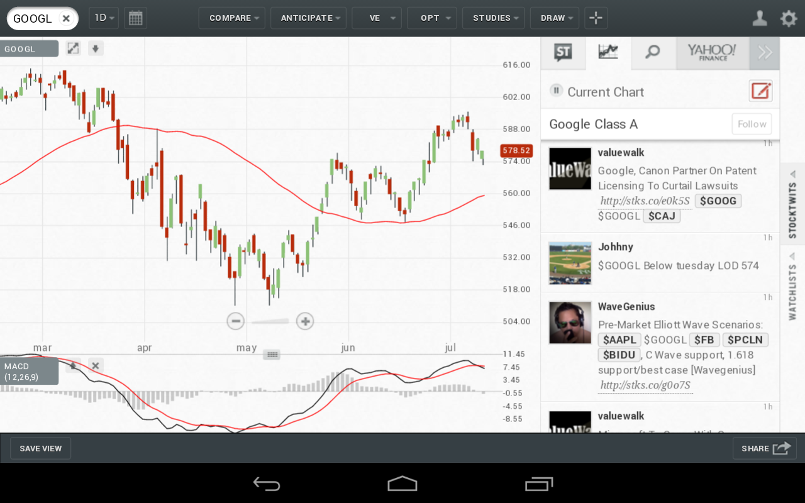Open the settings gear
The width and height of the screenshot is (805, 503).
pyautogui.click(x=789, y=18)
